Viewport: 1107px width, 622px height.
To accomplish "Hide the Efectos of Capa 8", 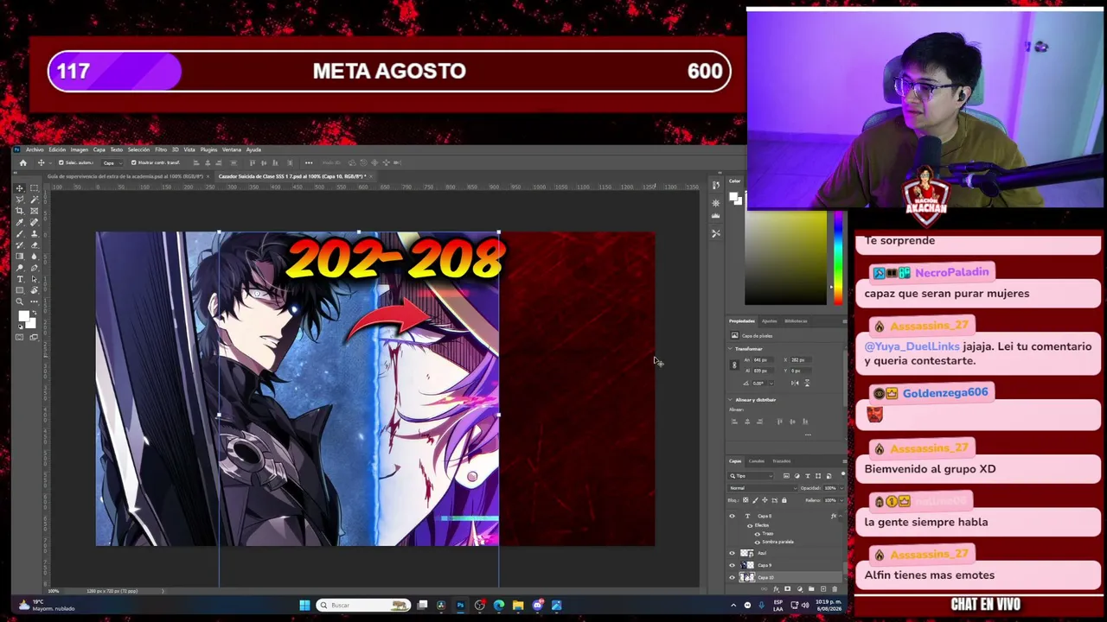I will click(x=750, y=524).
